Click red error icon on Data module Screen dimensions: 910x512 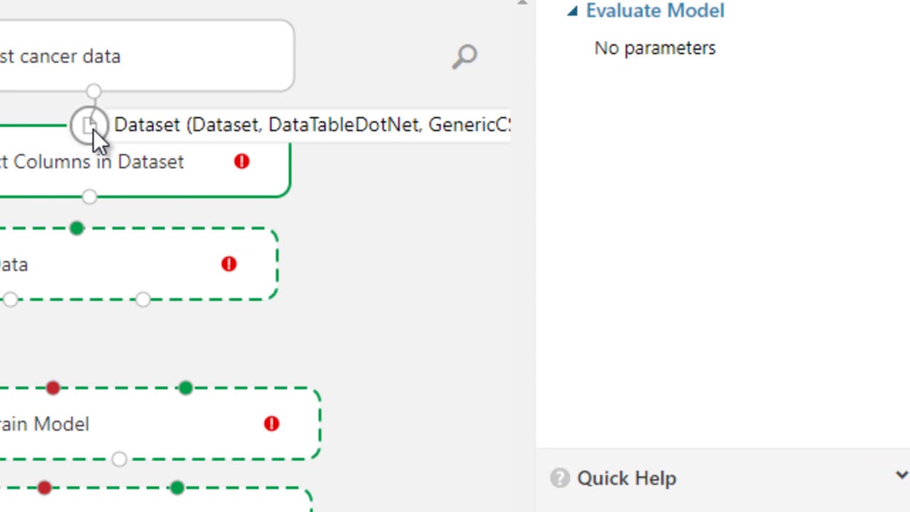click(228, 264)
